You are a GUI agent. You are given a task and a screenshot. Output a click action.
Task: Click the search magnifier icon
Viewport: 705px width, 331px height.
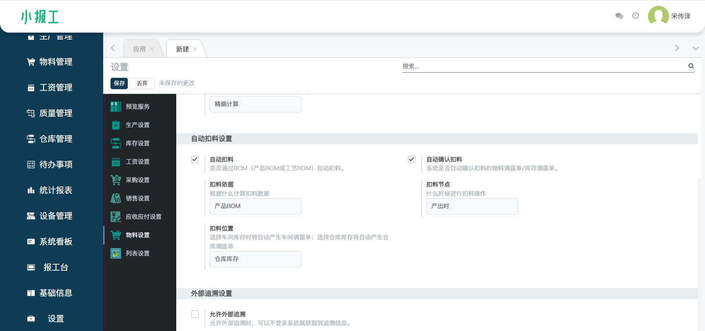691,66
